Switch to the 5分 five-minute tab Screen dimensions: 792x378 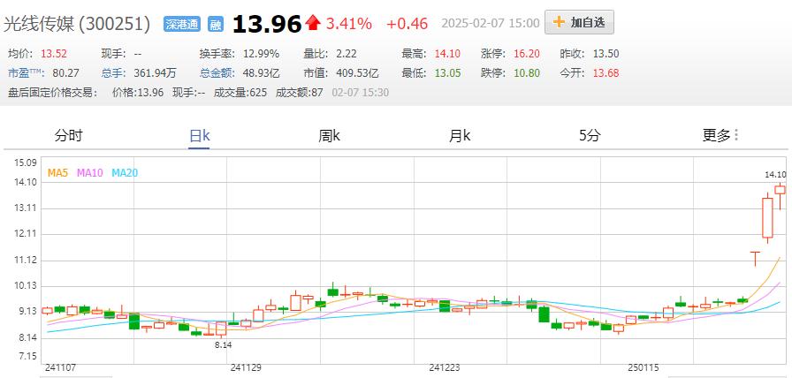coord(590,135)
